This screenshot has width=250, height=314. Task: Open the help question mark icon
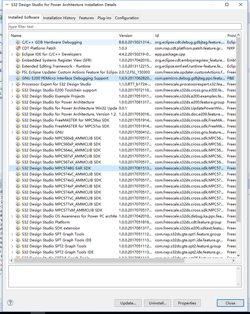(x=10, y=303)
